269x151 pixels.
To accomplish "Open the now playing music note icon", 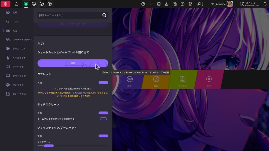I will click(x=199, y=4).
